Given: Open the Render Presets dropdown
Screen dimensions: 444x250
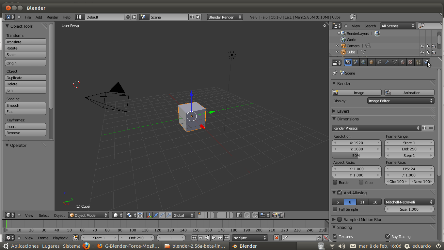Looking at the screenshot, I should point(376,128).
